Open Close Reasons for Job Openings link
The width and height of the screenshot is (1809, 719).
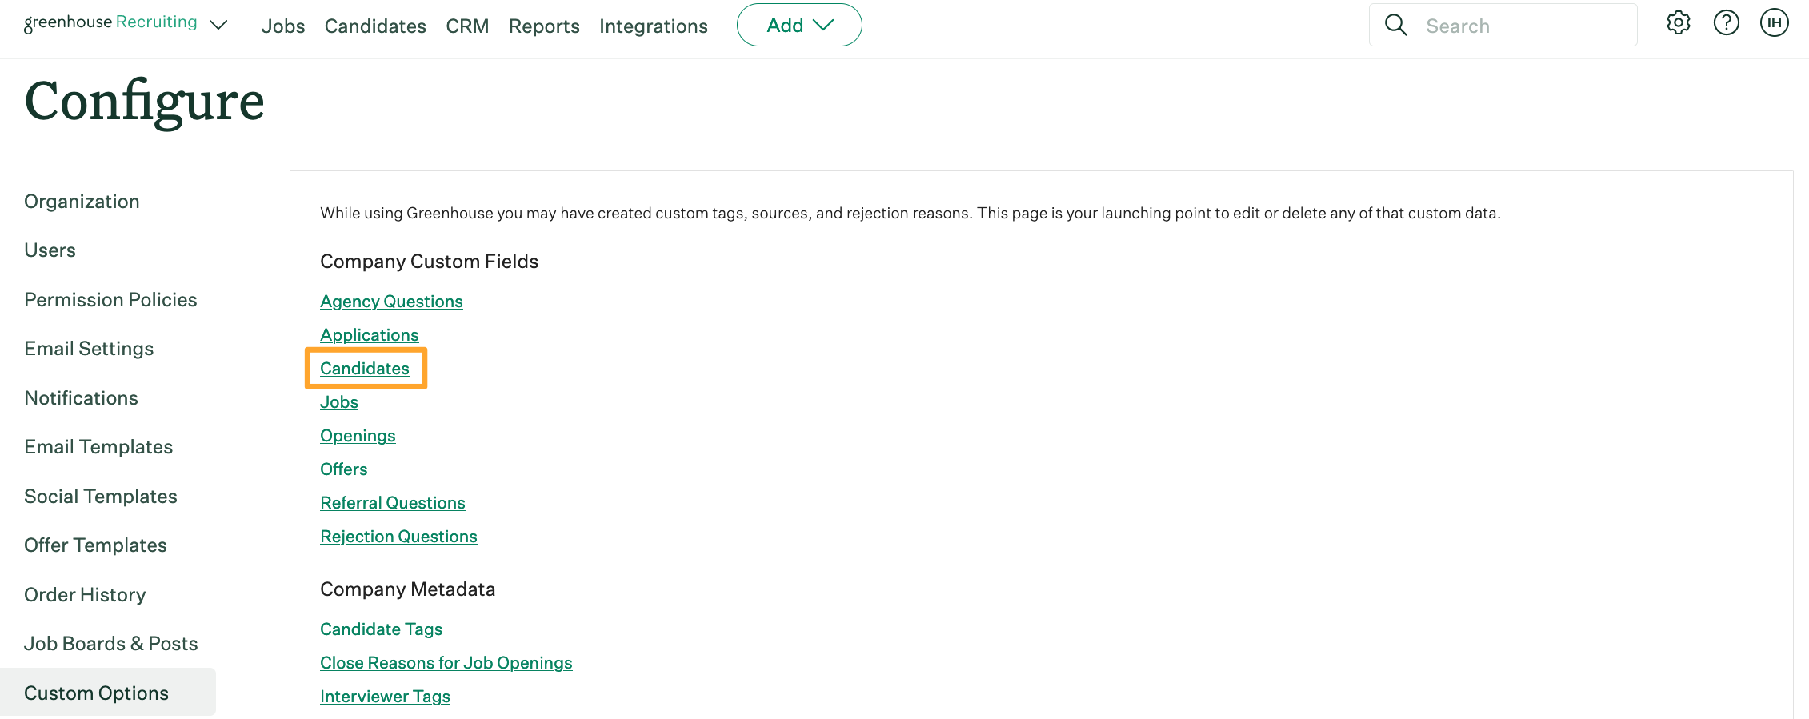[x=446, y=663]
